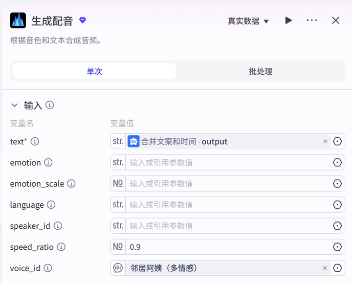Switch to the 批处理 tab
Viewport: 352px width, 283px height.
[261, 71]
